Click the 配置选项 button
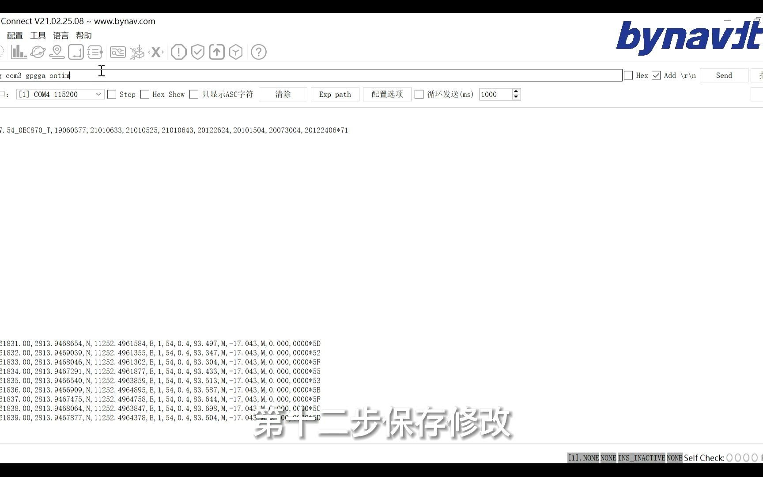763x477 pixels. pos(387,95)
